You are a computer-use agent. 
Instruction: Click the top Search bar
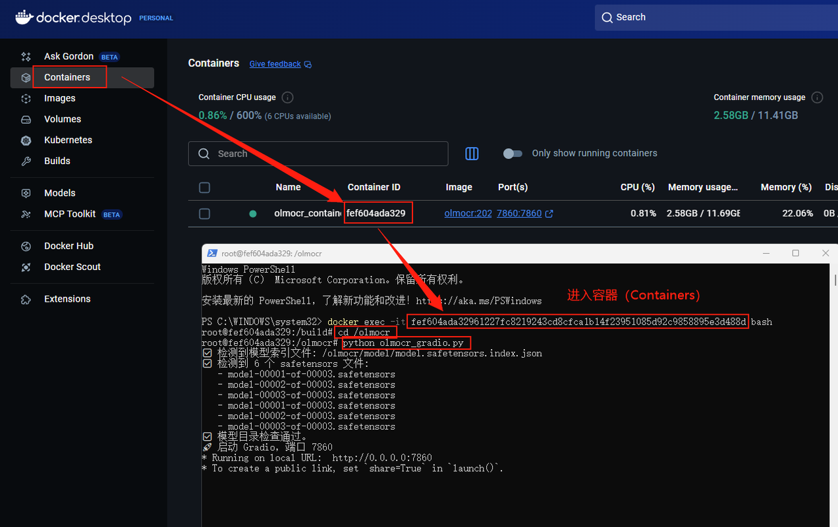(716, 18)
